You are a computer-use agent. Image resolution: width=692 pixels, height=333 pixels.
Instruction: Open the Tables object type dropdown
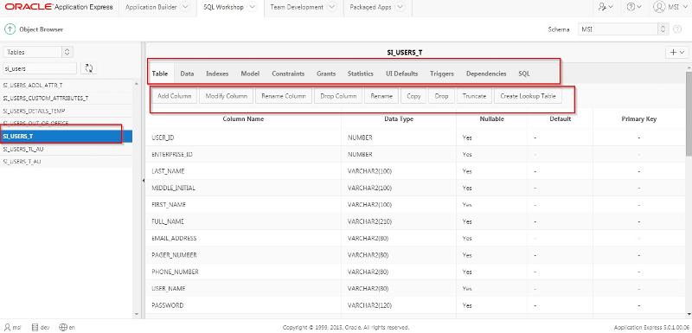[x=38, y=52]
